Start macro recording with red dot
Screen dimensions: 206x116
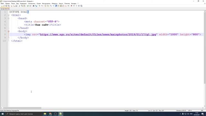[71, 6]
